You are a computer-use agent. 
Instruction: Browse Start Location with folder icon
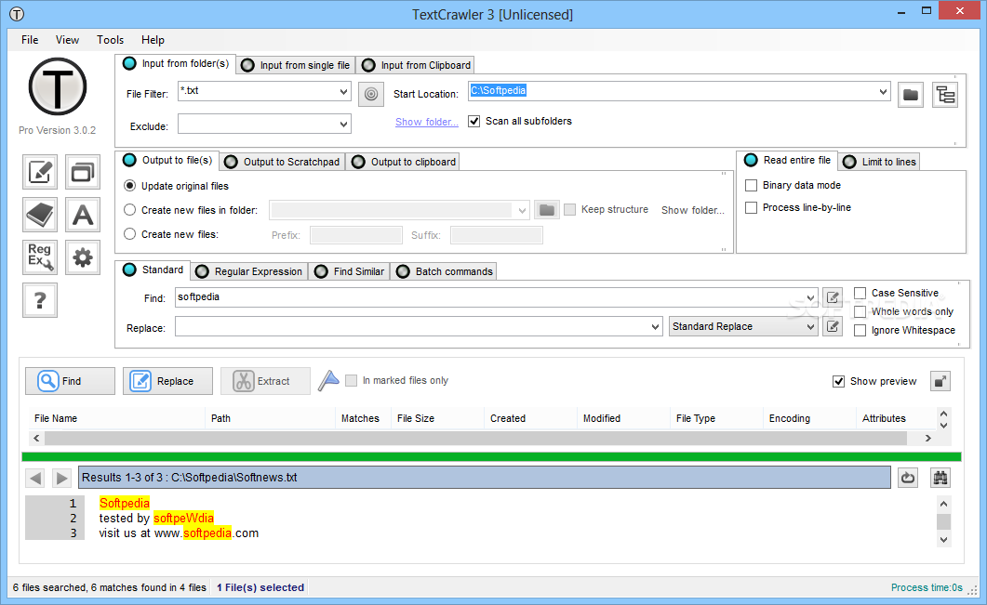(x=910, y=95)
